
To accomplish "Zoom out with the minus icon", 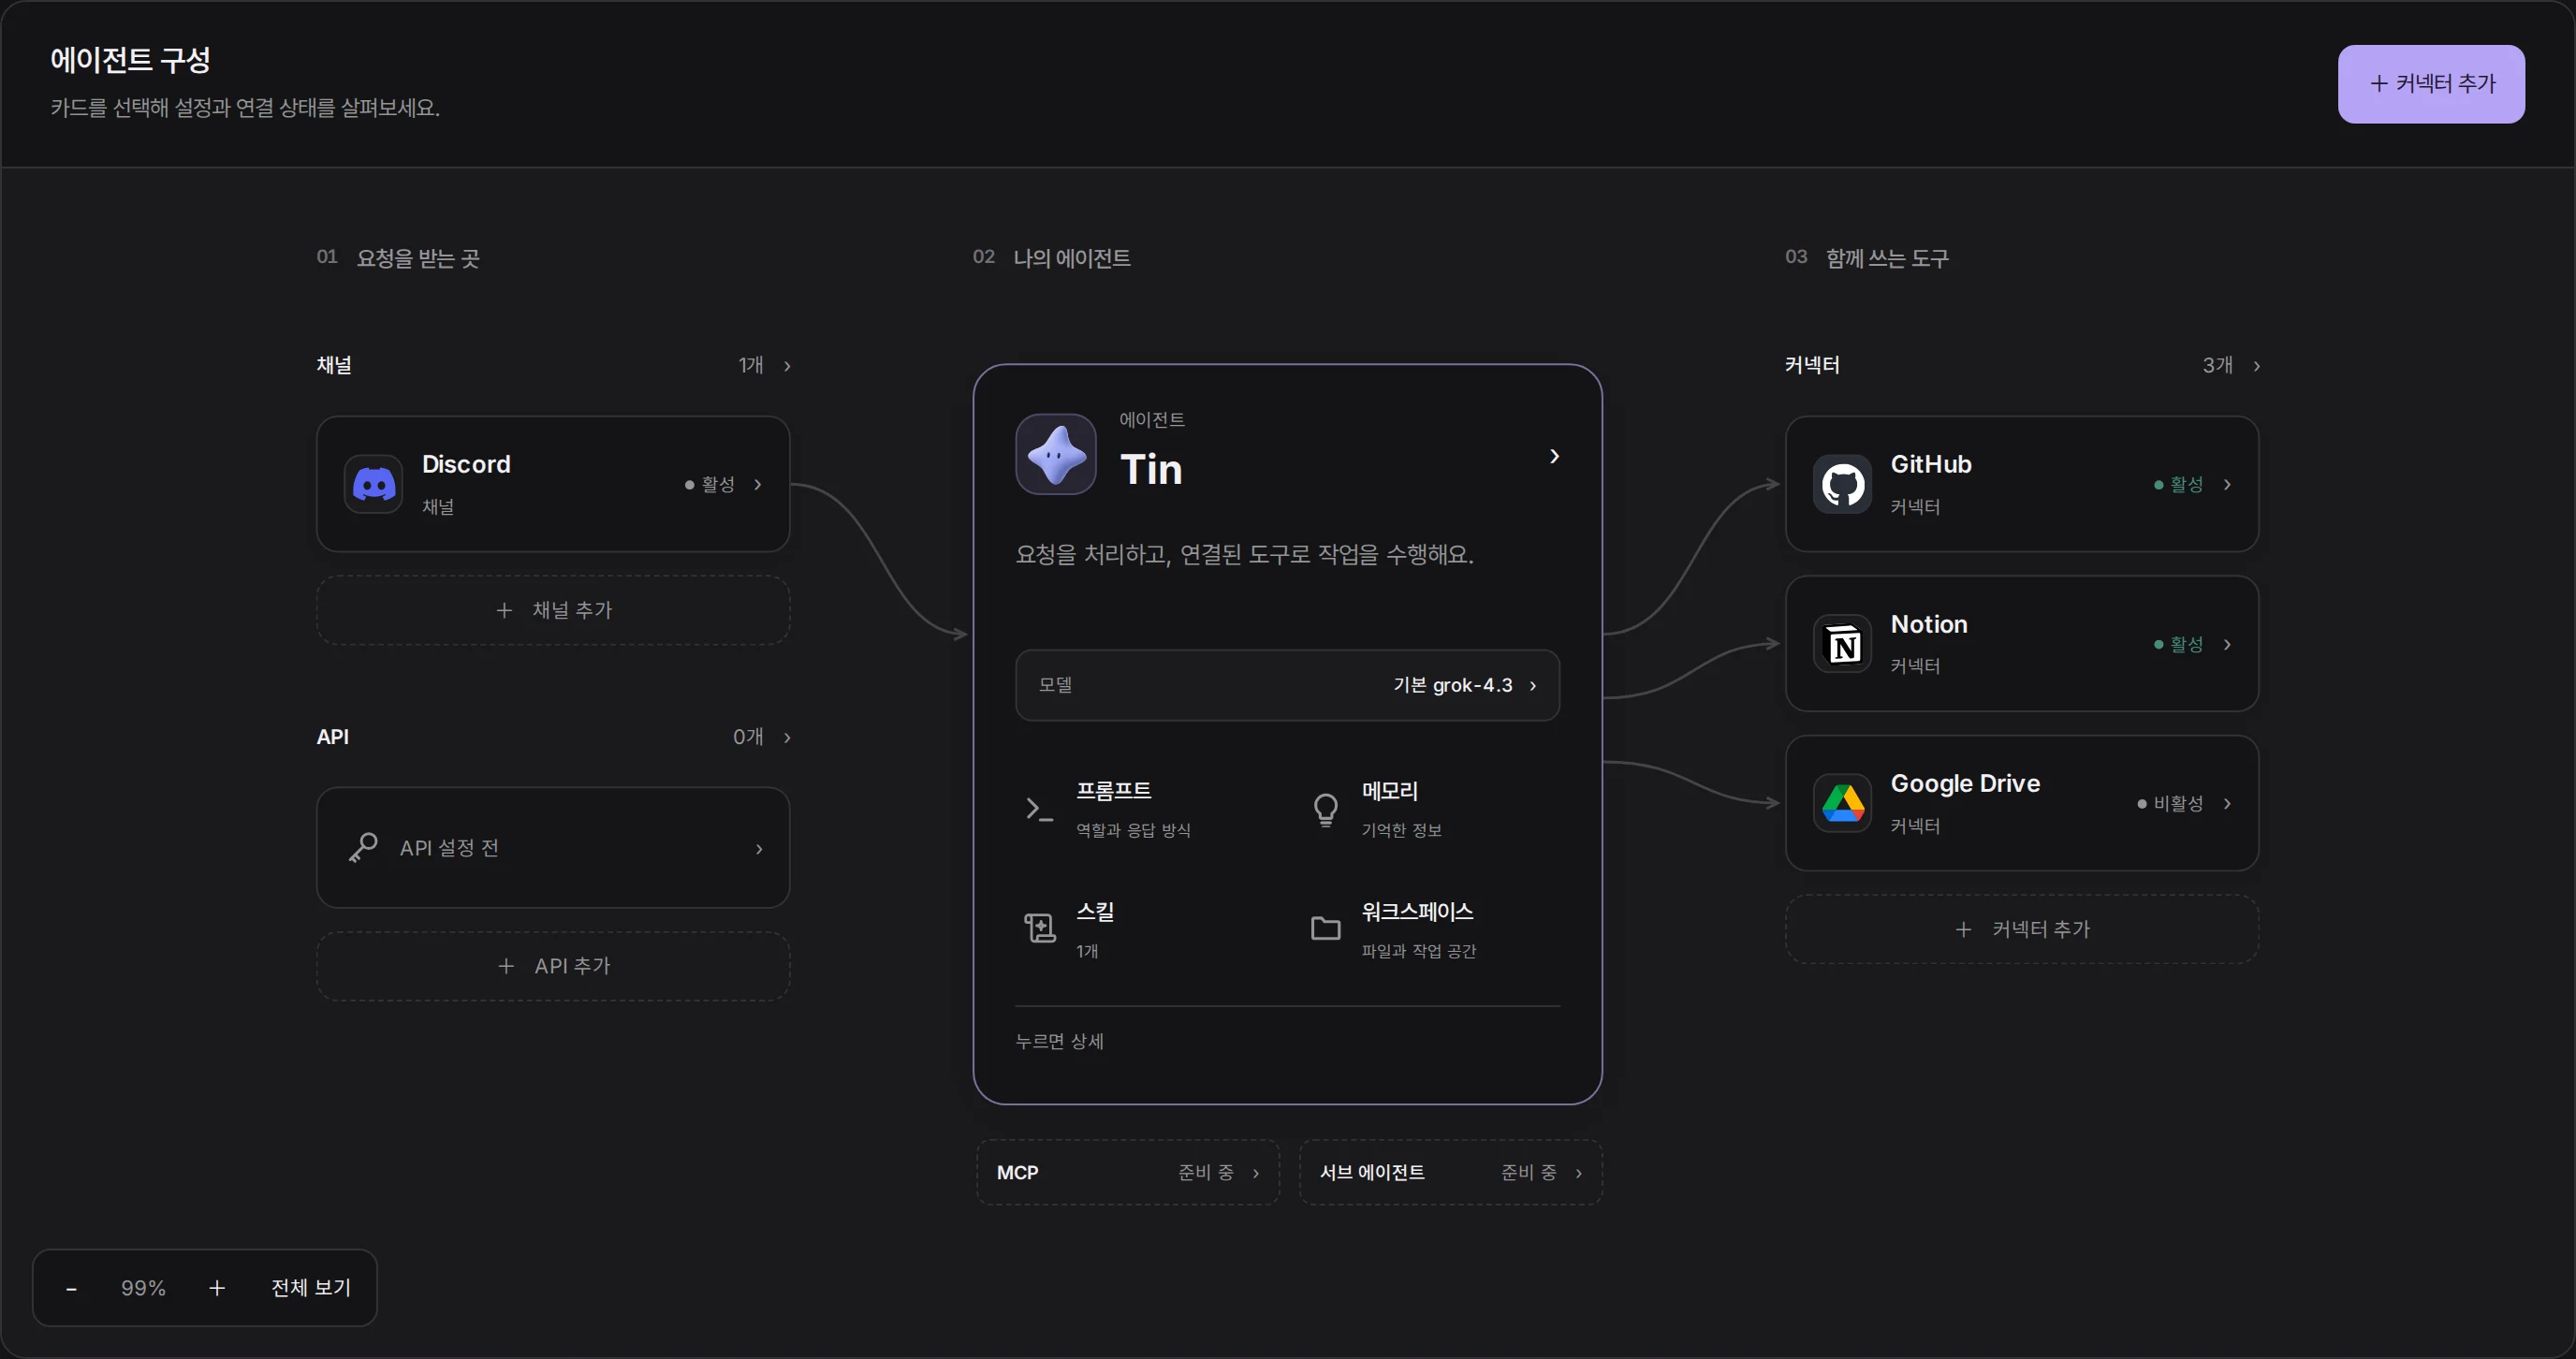I will pyautogui.click(x=71, y=1288).
